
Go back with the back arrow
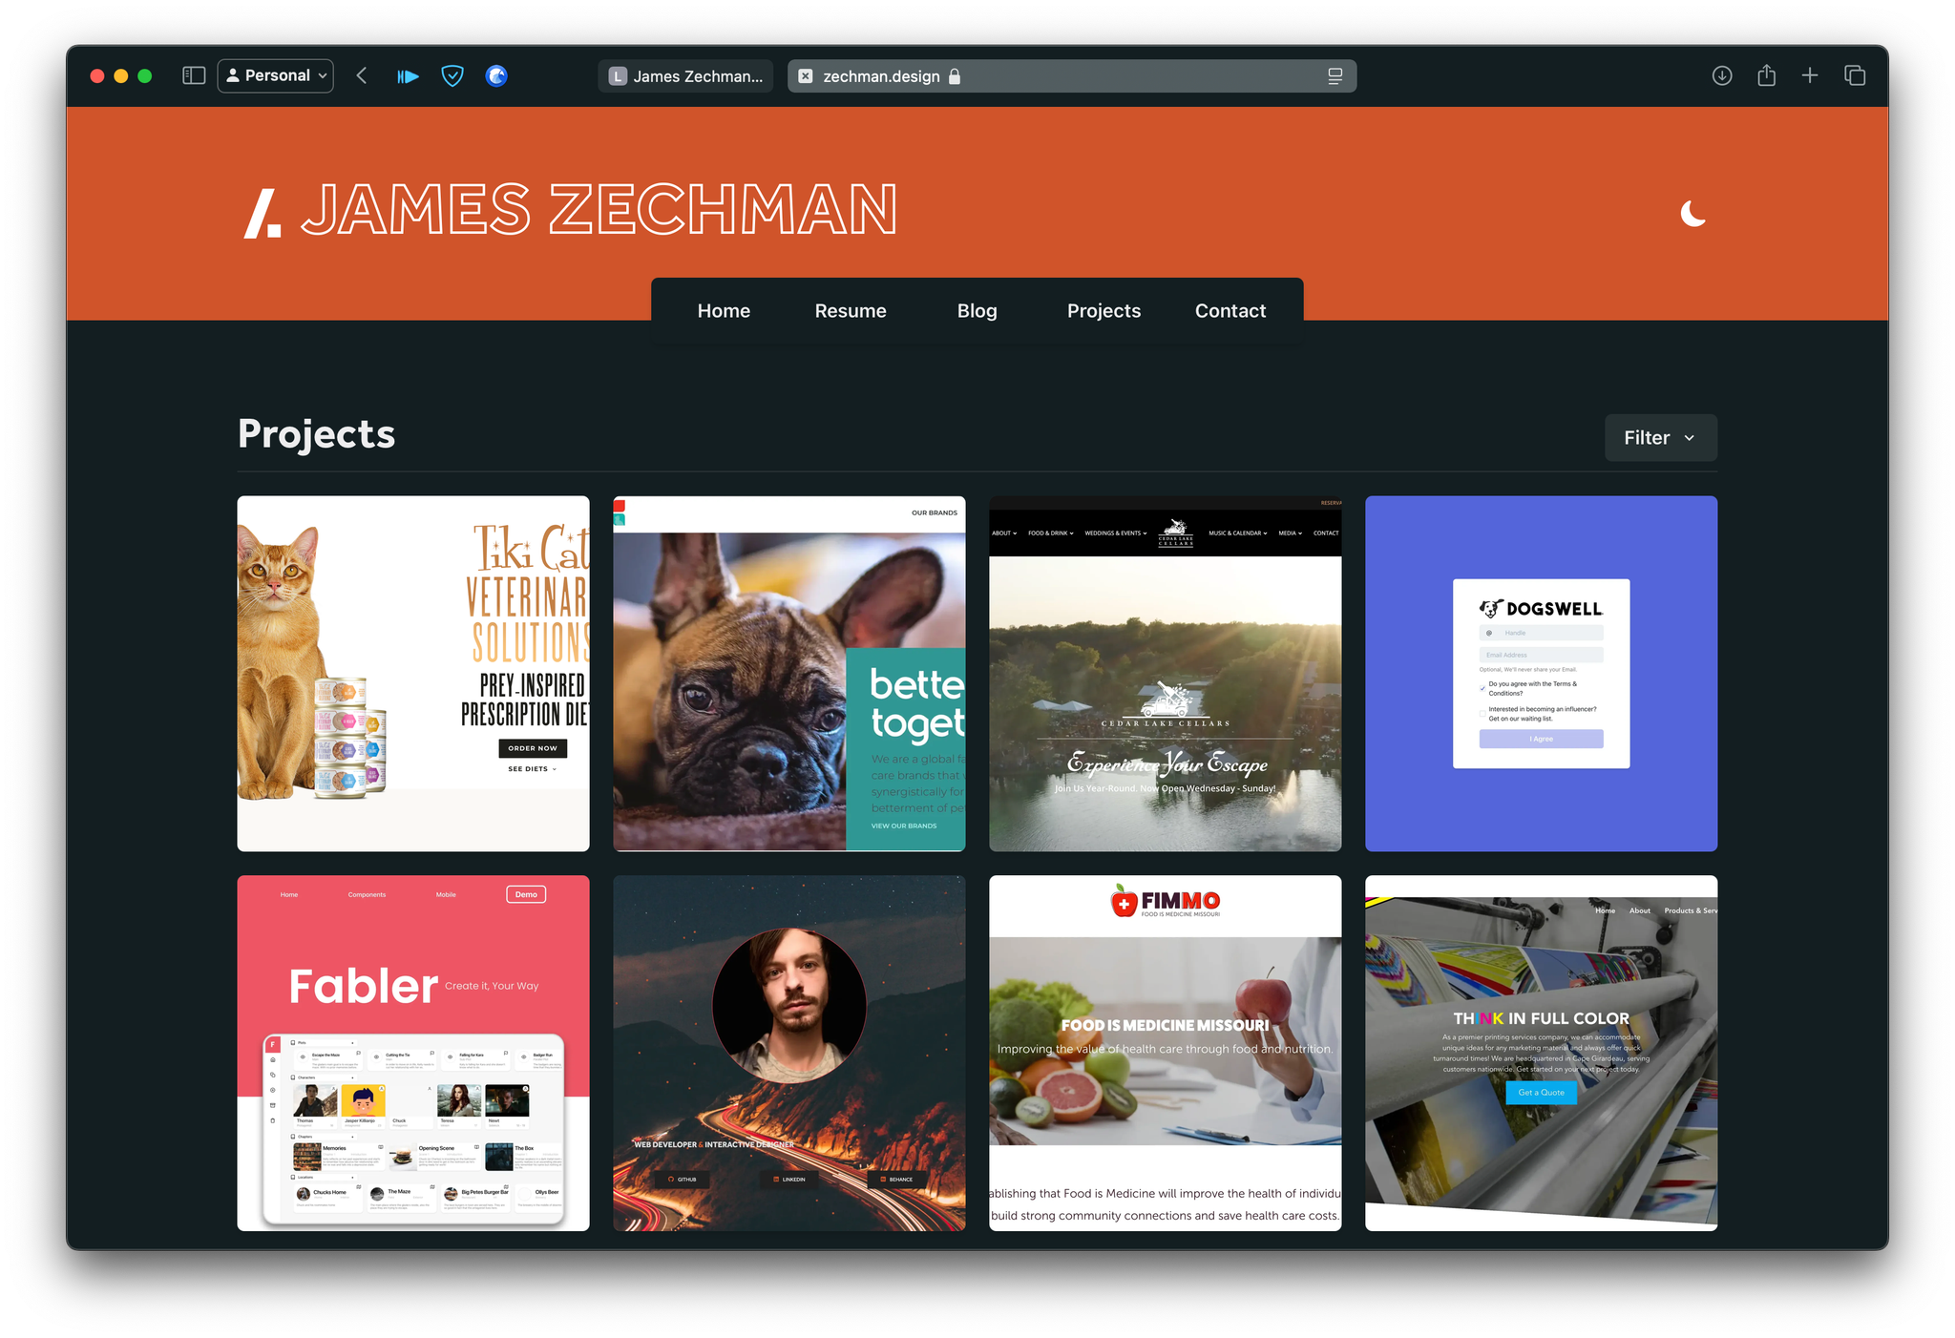click(x=362, y=75)
